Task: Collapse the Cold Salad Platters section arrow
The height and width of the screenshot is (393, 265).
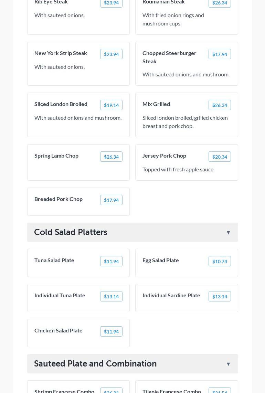Action: pyautogui.click(x=228, y=233)
